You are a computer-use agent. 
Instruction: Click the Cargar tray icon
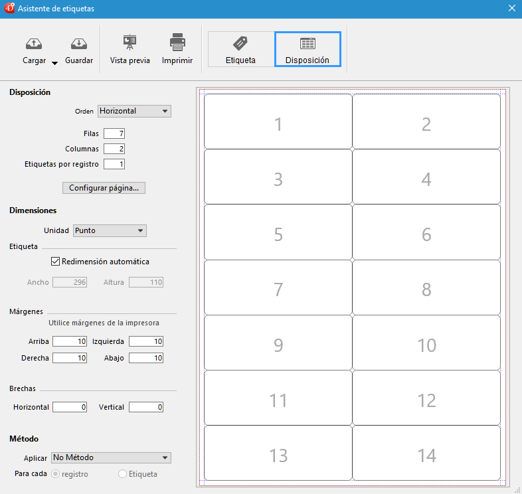click(34, 44)
